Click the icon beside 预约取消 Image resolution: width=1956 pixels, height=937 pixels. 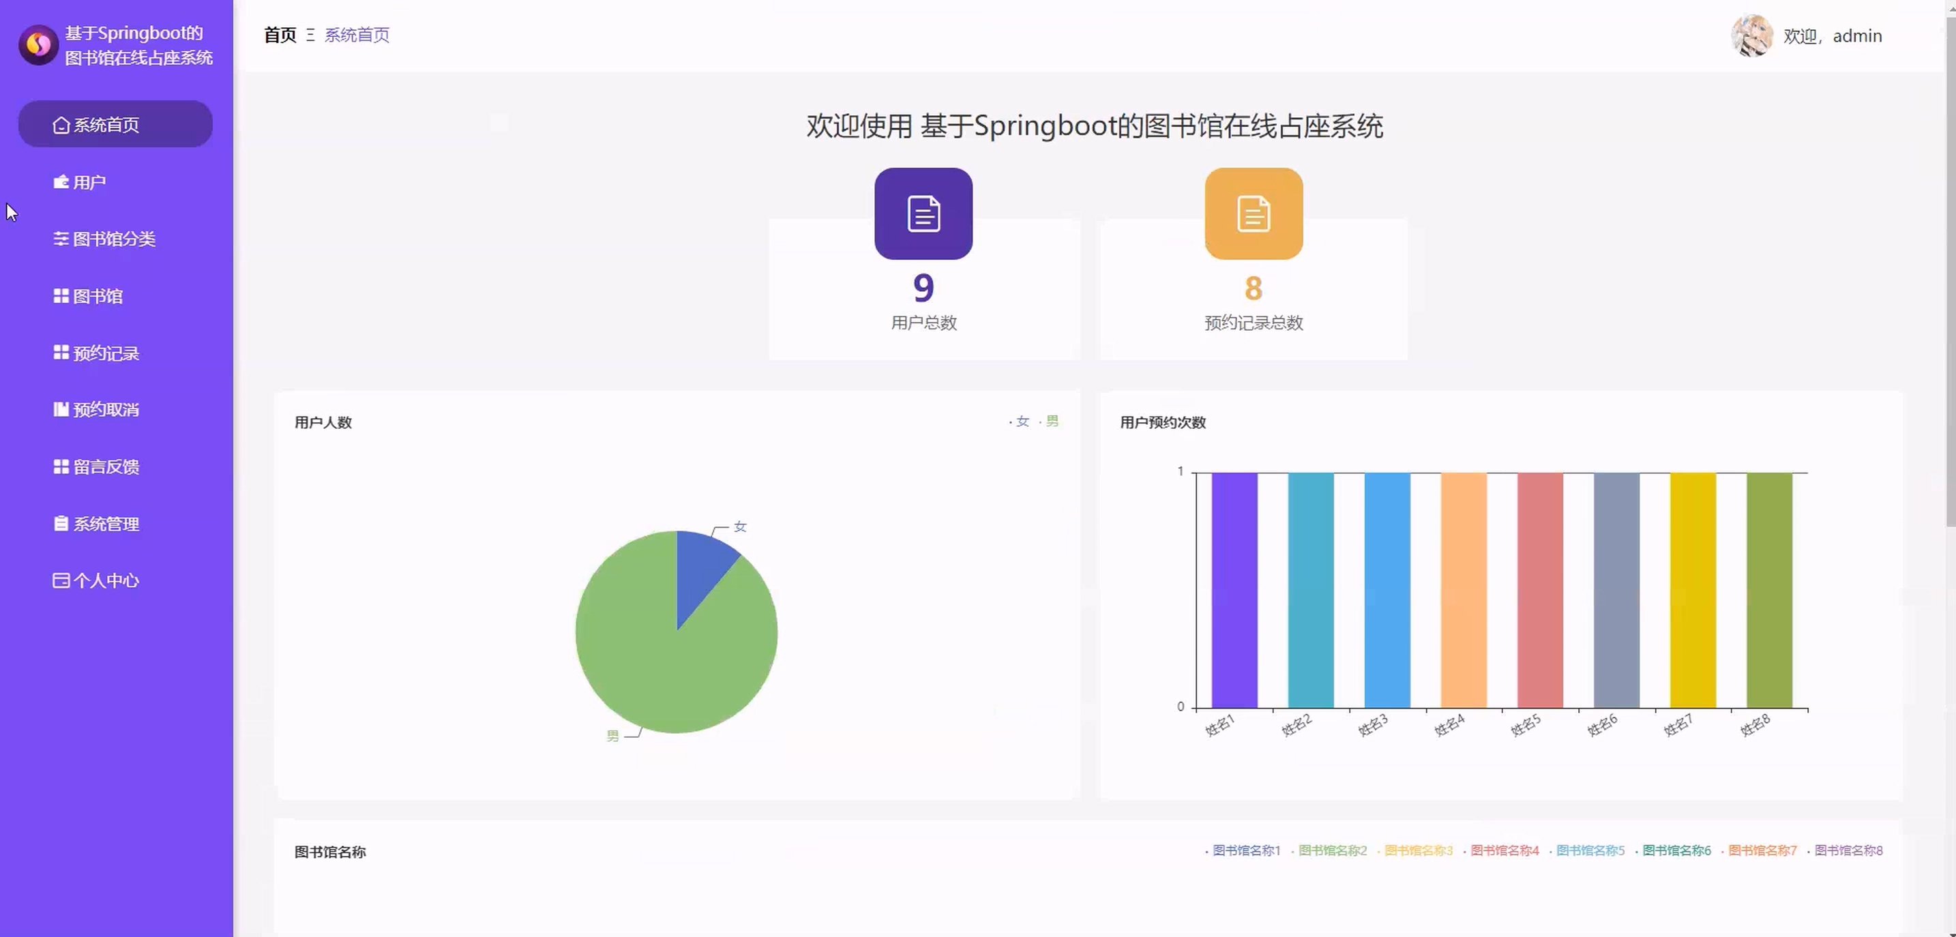61,409
